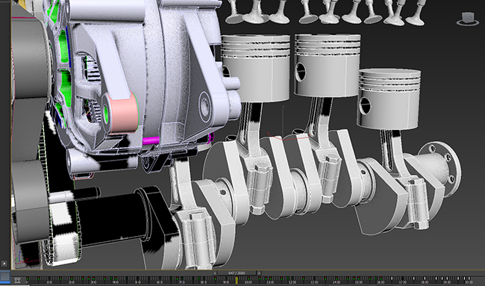Click the 947 / 2000 time slider

click(237, 273)
